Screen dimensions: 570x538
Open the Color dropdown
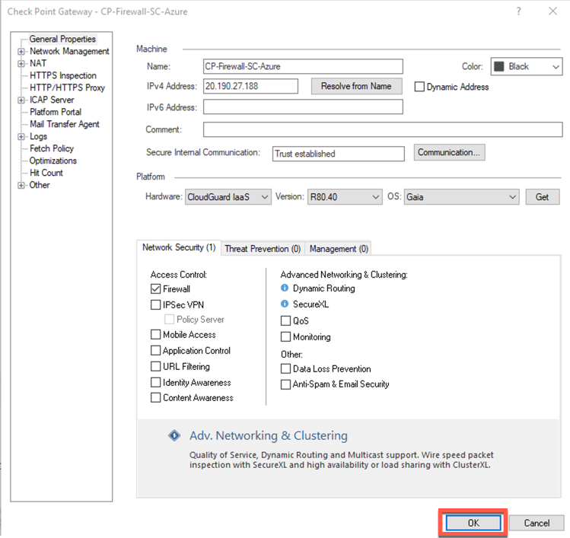(x=527, y=66)
